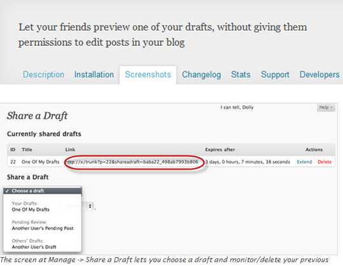This screenshot has height=266, width=343.
Task: Pick 'Another User's Pending Post' option
Action: click(x=43, y=228)
